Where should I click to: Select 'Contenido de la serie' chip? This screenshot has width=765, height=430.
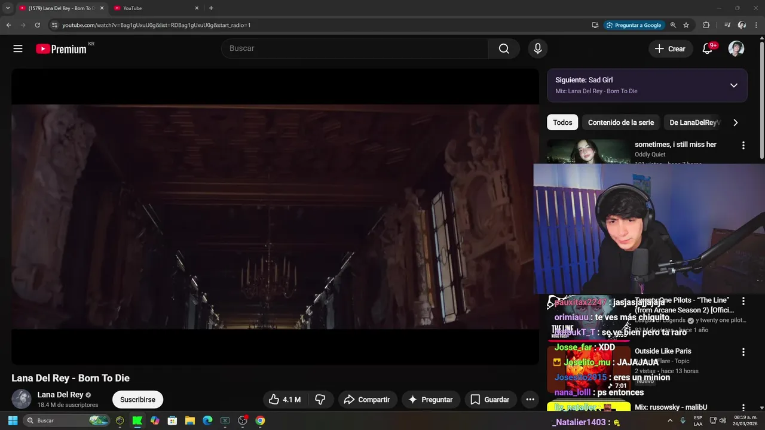621,122
